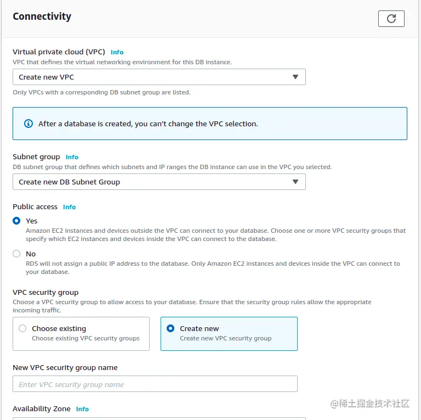This screenshot has width=421, height=420.
Task: Click the info circle icon in VPC notice
Action: click(29, 124)
